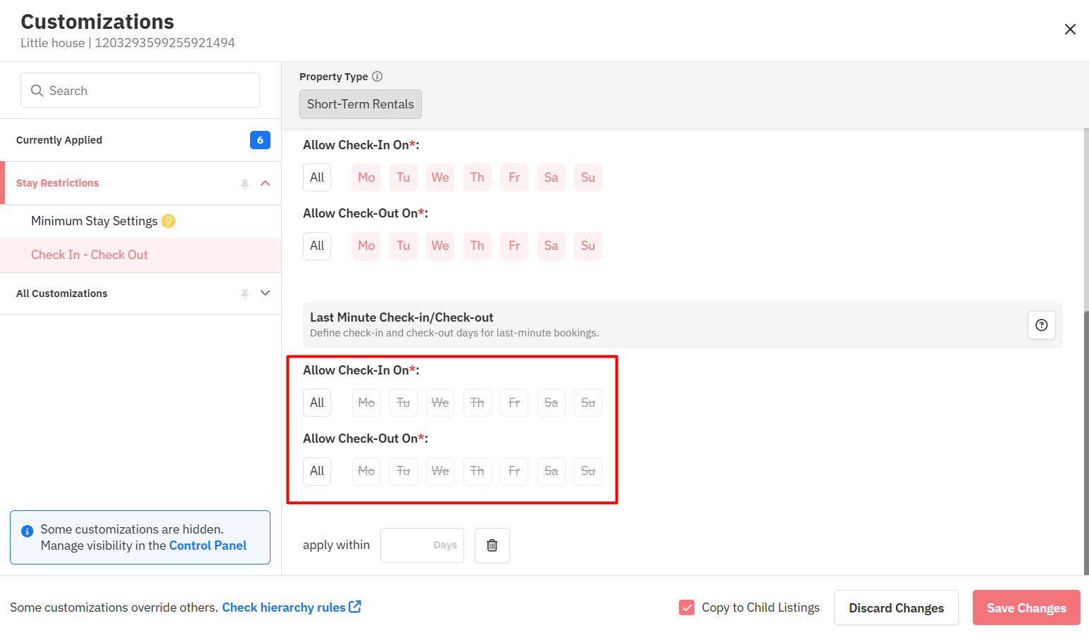Click the Search input field
This screenshot has width=1089, height=637.
pos(140,90)
